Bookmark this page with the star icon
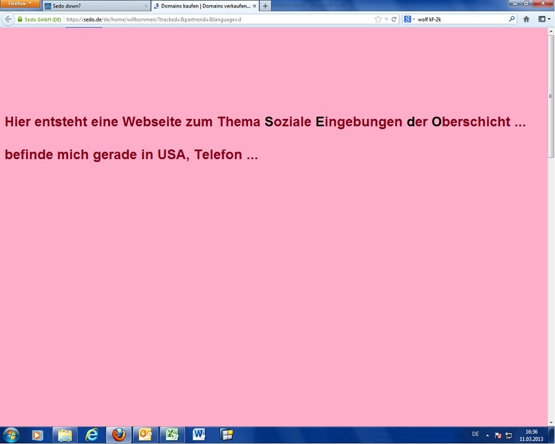 (x=378, y=19)
